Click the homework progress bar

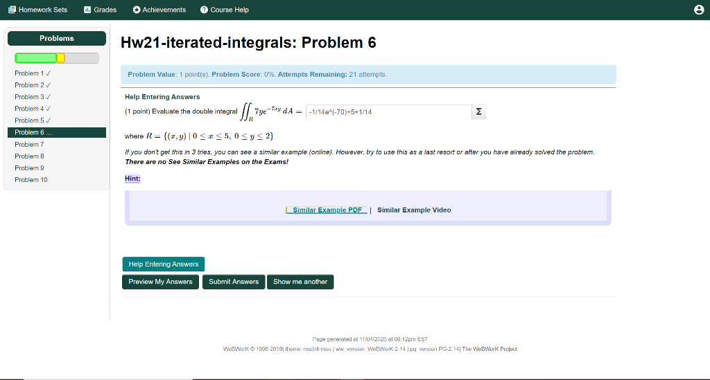pyautogui.click(x=57, y=58)
